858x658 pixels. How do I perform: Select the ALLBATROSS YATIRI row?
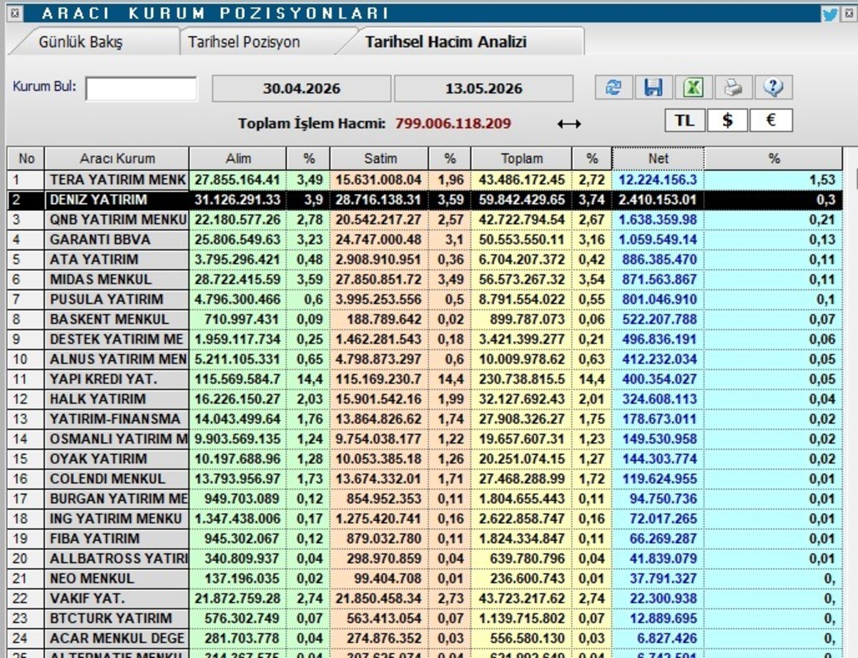click(426, 559)
